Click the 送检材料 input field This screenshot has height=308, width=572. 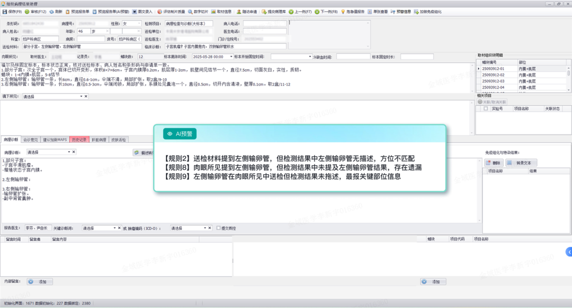tap(82, 46)
